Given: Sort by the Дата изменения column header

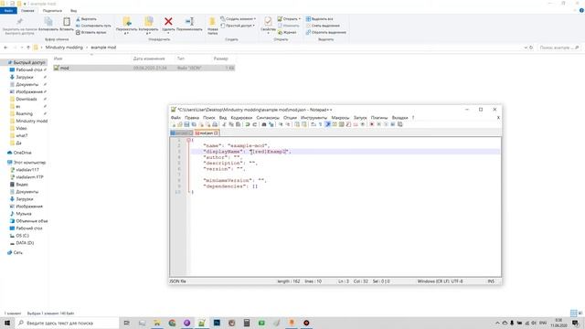Looking at the screenshot, I should click(149, 58).
